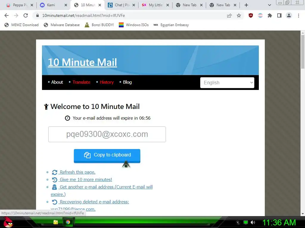Bookmark this page with the star icon
305x228 pixels.
pos(239,15)
